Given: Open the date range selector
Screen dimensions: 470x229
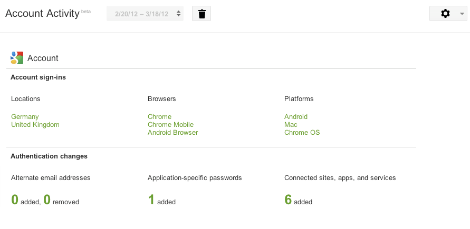Looking at the screenshot, I should (145, 14).
